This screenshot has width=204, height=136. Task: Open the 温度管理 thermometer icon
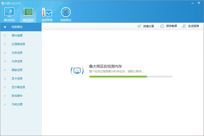click(x=47, y=12)
